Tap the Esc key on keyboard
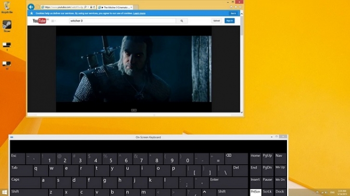Viewport: 350px width, 196px height. tap(18, 159)
